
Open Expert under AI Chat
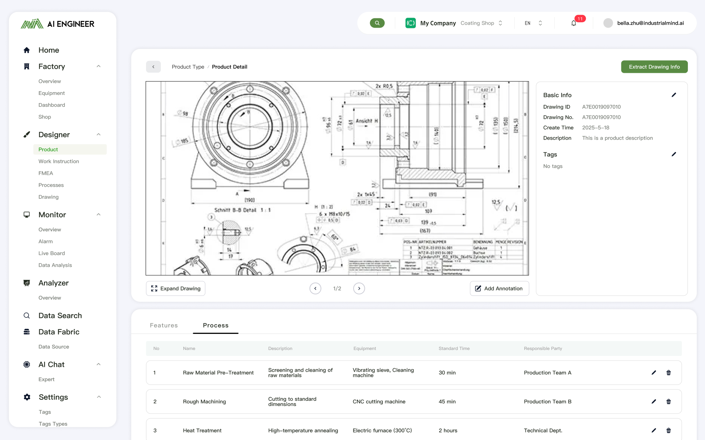coord(46,379)
